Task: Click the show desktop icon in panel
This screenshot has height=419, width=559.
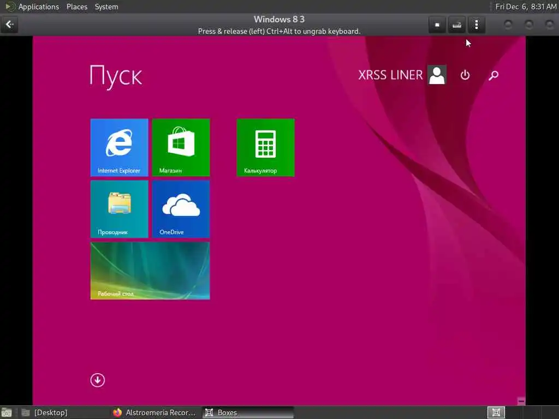Action: pyautogui.click(x=7, y=413)
